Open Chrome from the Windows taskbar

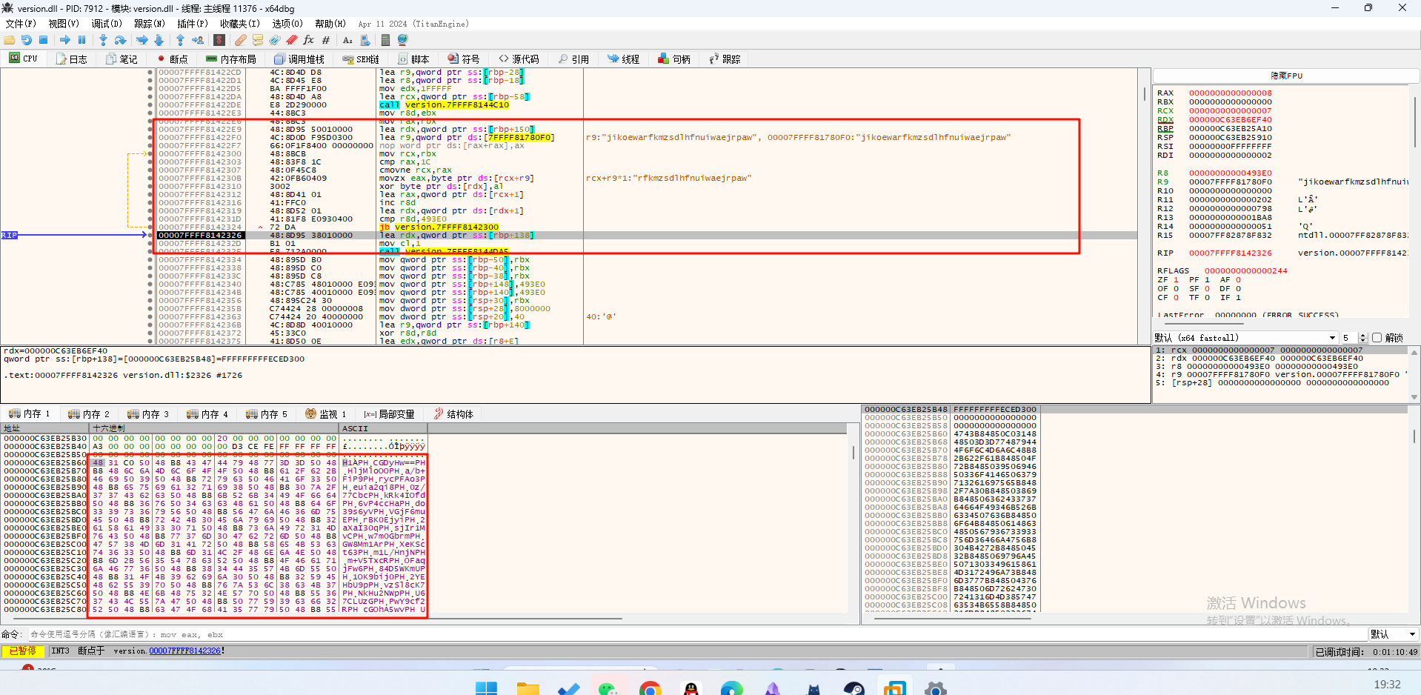(x=650, y=689)
